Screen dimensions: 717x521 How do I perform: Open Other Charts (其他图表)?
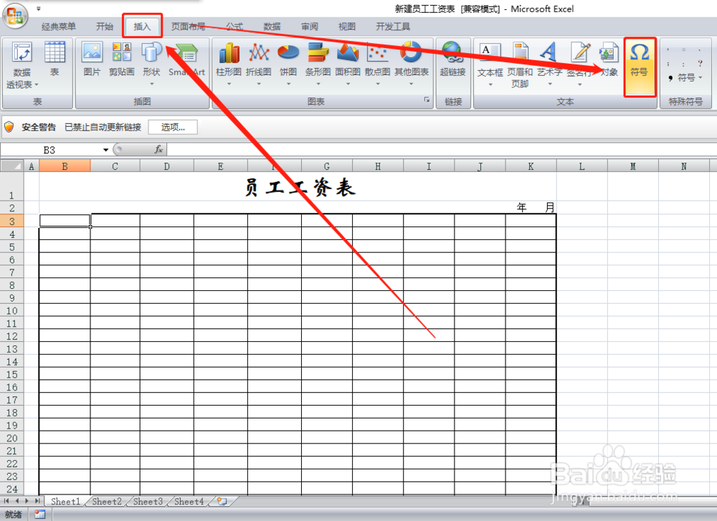(x=412, y=64)
